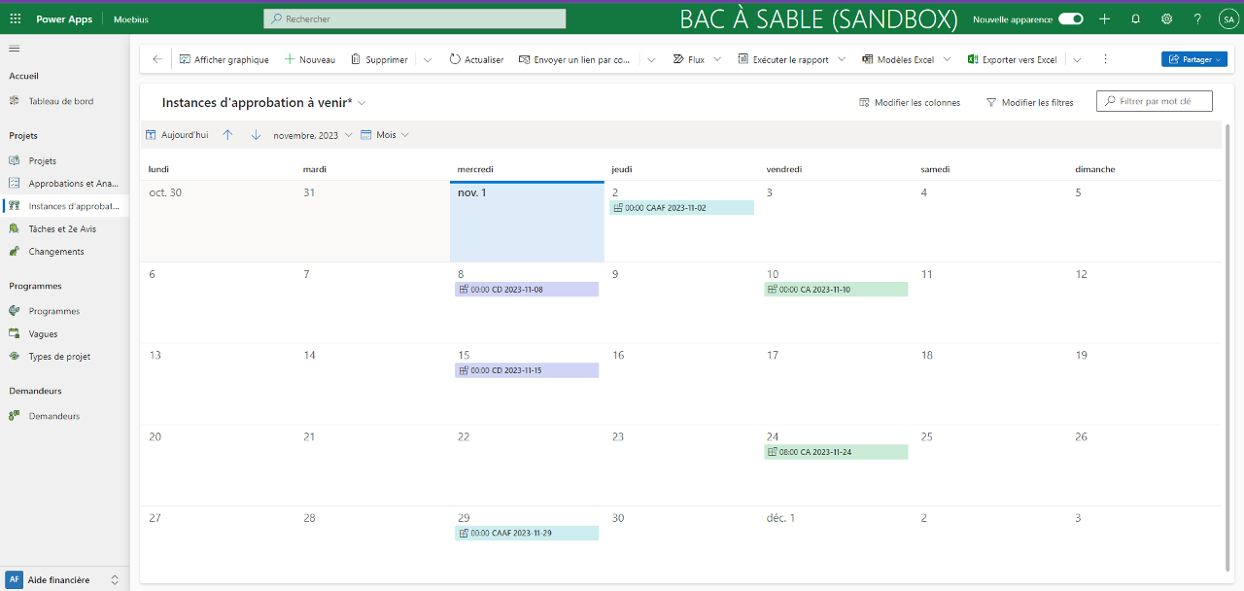Open more commands ellipsis in toolbar

coord(1105,59)
